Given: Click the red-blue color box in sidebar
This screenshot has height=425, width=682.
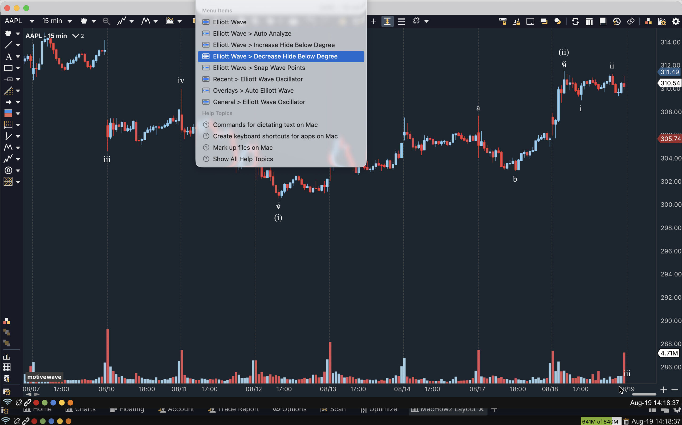Looking at the screenshot, I should click(8, 113).
